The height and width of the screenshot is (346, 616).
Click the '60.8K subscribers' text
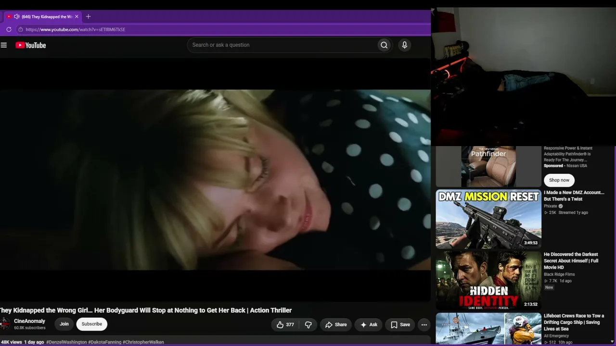point(30,328)
